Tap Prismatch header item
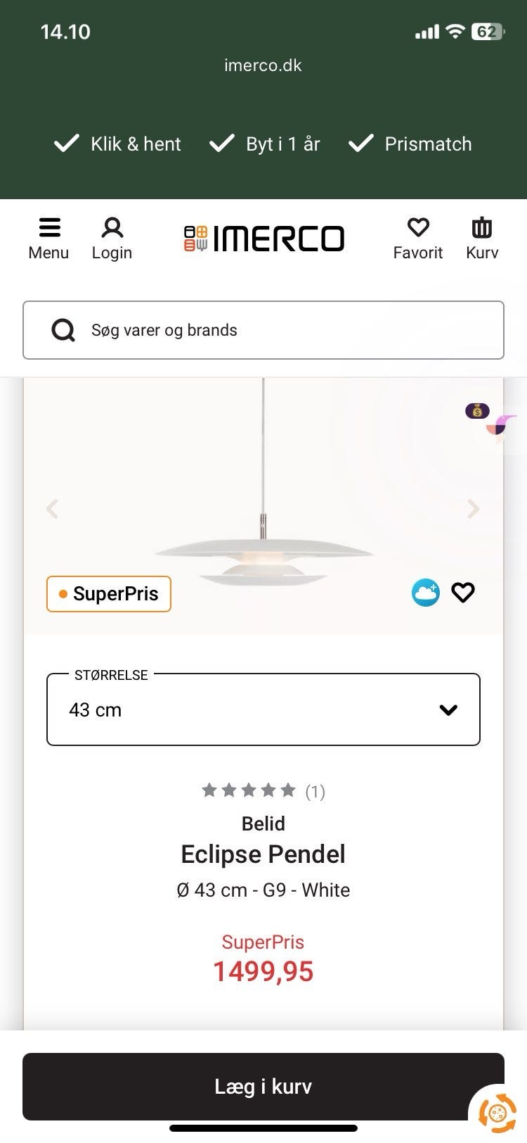This screenshot has height=1143, width=527. click(410, 144)
